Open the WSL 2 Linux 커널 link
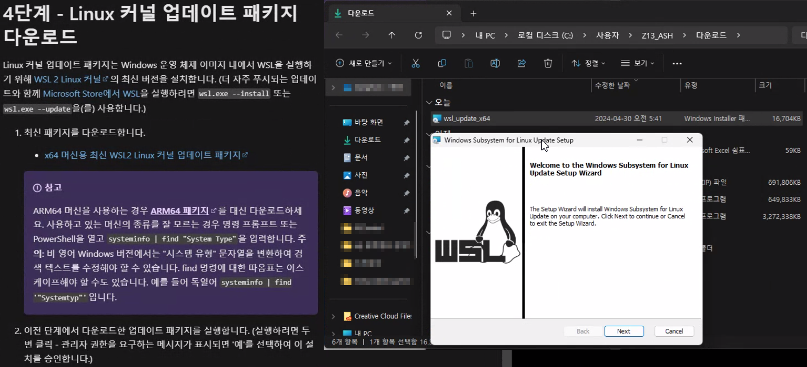807x367 pixels. [71, 79]
